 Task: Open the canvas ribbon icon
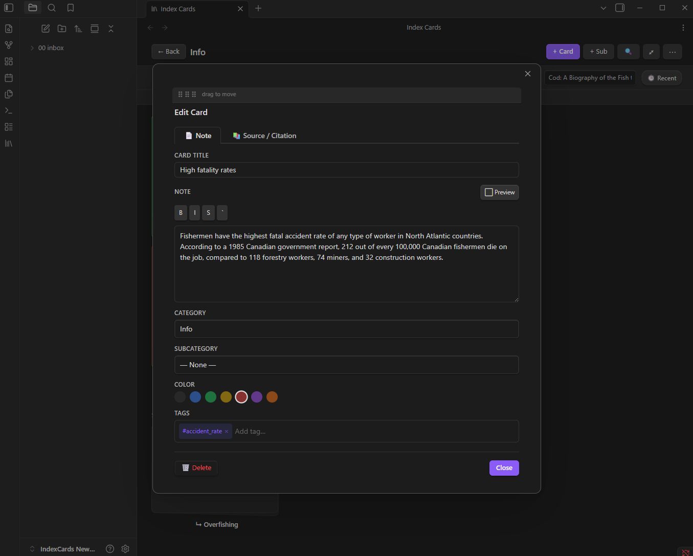(9, 61)
